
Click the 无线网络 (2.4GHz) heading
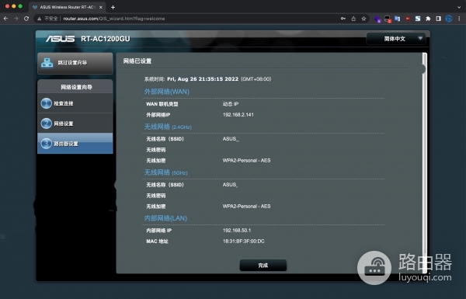tap(168, 127)
